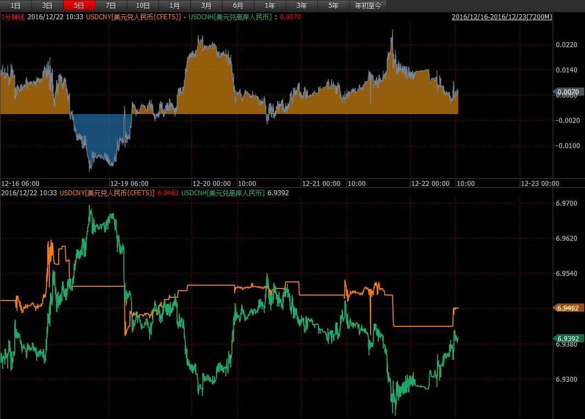This screenshot has width=585, height=419.
Task: Select the 1日 time range tab
Action: coord(15,5)
